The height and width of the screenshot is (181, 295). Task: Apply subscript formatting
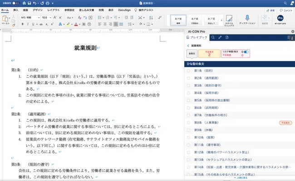point(47,24)
